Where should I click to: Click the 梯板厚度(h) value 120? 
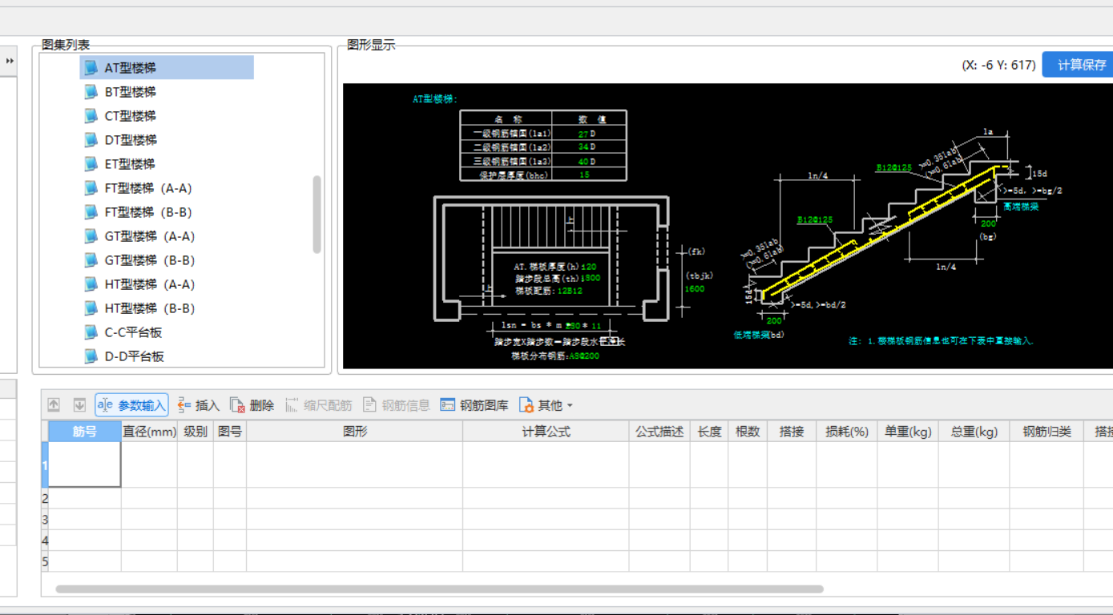588,267
